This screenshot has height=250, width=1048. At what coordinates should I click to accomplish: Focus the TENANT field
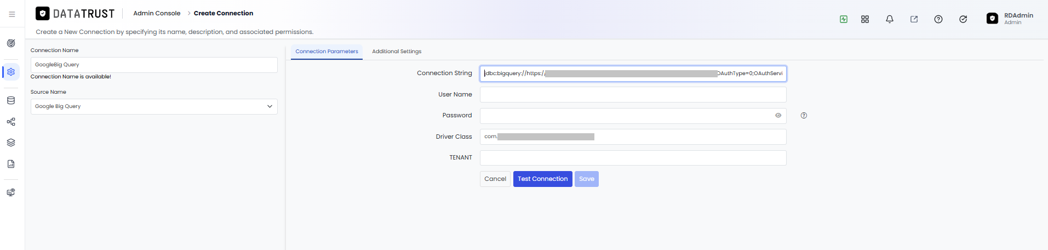633,158
